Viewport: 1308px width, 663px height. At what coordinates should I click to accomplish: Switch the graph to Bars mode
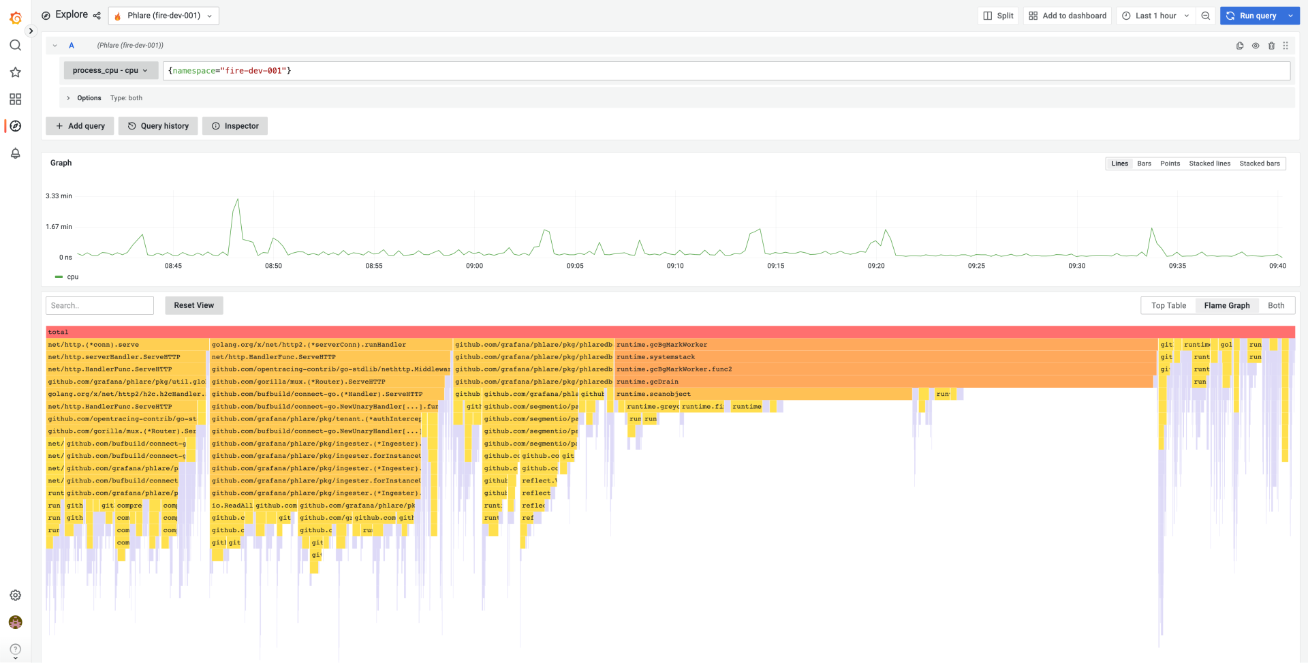tap(1144, 163)
